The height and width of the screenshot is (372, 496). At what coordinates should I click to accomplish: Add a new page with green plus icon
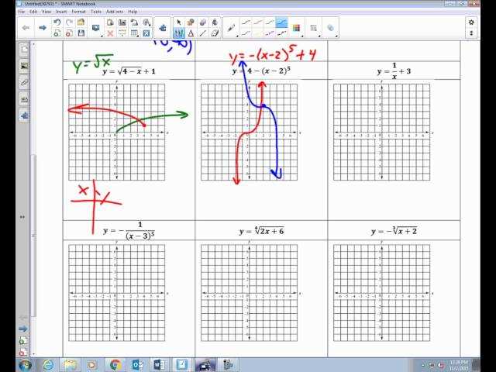[57, 33]
